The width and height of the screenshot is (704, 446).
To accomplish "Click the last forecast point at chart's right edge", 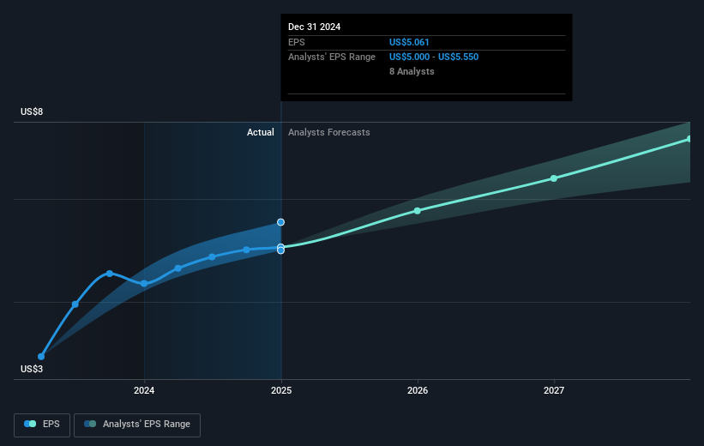I will [689, 139].
